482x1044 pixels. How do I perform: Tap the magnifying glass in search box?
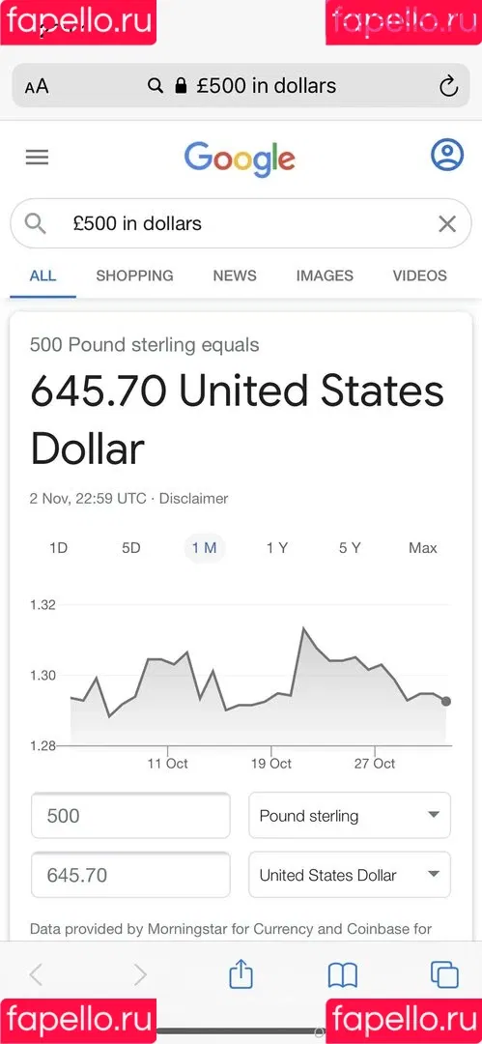coord(36,223)
